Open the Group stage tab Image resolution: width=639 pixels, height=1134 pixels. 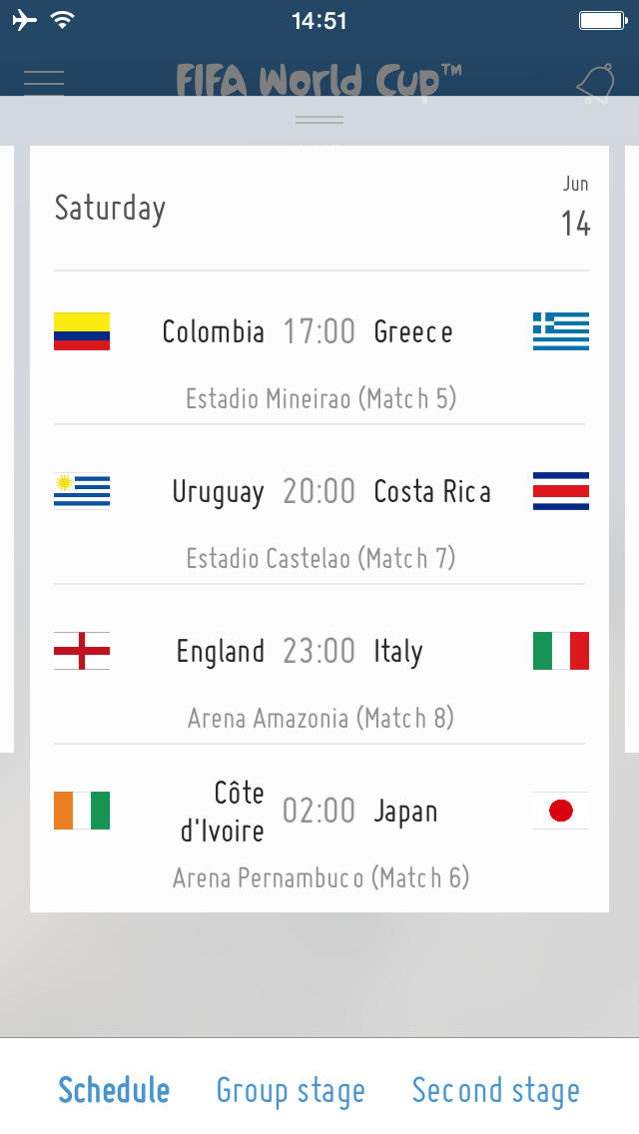point(291,1090)
